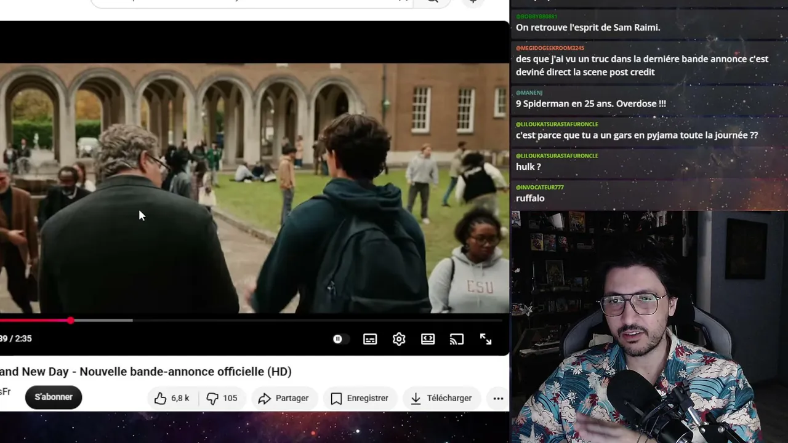Click @LILOUKATSURASTAFURONCLE username above 'hulk ?'
Viewport: 788px width, 443px height.
[557, 156]
